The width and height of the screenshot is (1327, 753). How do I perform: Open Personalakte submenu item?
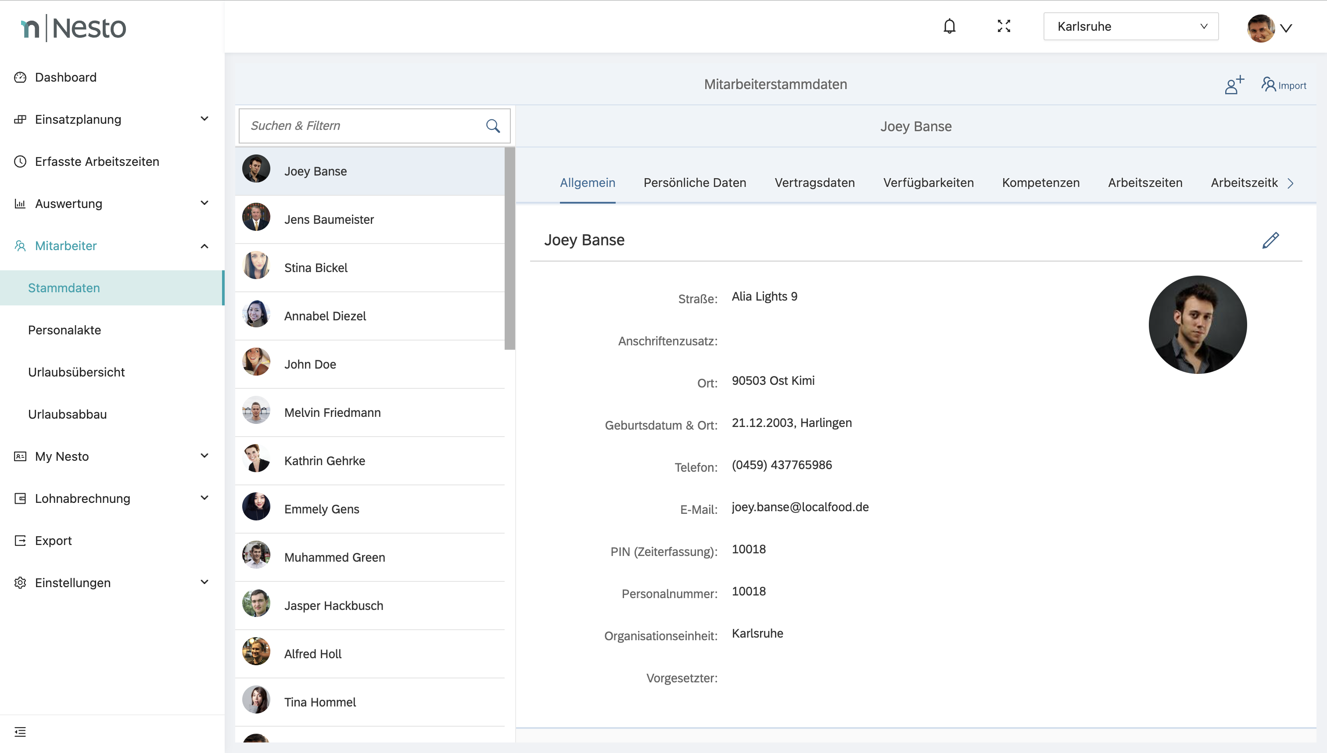(65, 330)
